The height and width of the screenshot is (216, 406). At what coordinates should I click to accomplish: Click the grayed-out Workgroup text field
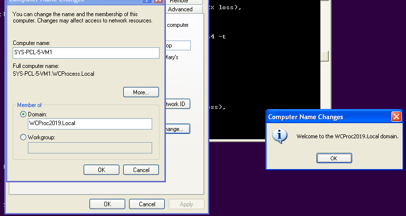pyautogui.click(x=90, y=148)
